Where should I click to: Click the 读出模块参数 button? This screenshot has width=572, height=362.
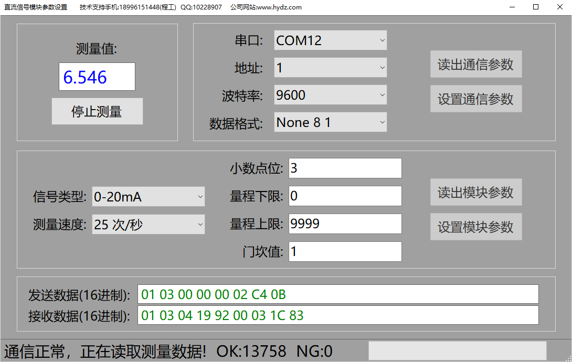point(475,193)
